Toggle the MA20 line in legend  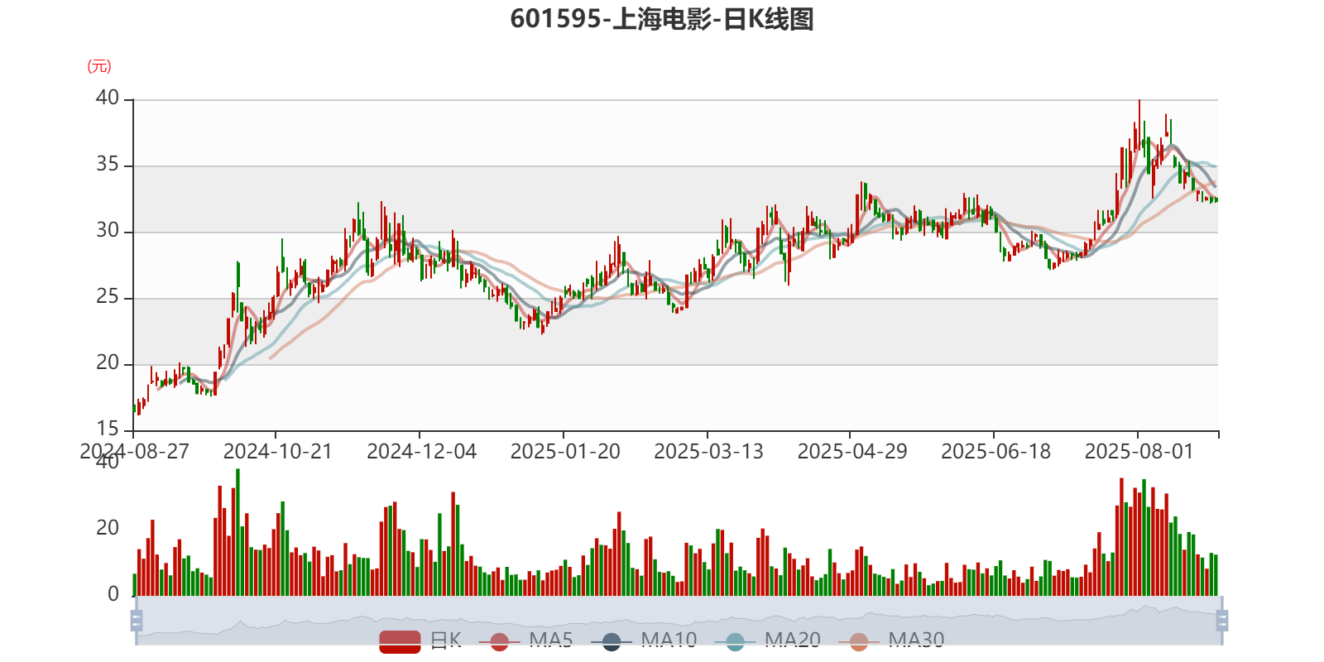pos(768,640)
